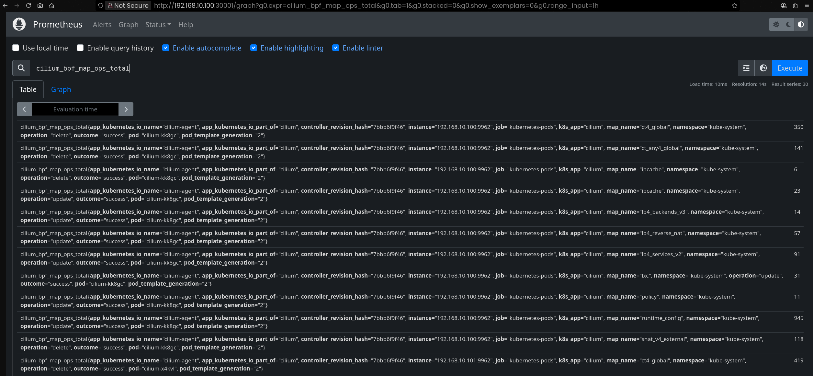Select the auto theme half-circle icon
This screenshot has width=813, height=376.
point(801,24)
